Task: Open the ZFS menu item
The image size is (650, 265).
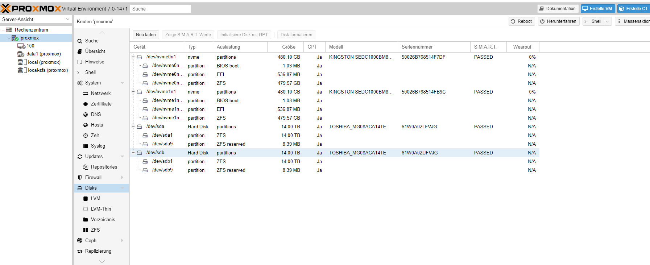Action: [x=95, y=230]
